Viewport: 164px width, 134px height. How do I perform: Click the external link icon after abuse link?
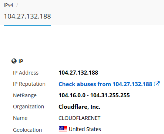pyautogui.click(x=157, y=84)
